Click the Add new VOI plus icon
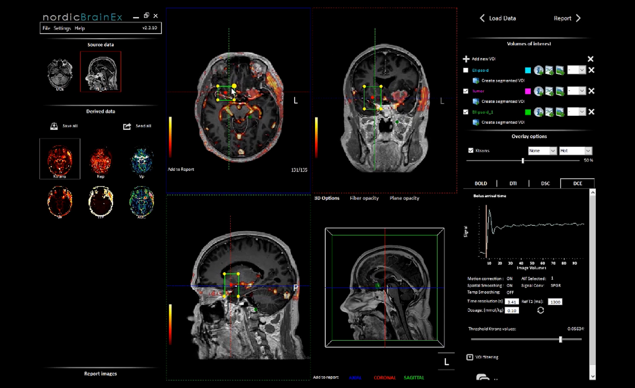The width and height of the screenshot is (635, 388). 466,59
